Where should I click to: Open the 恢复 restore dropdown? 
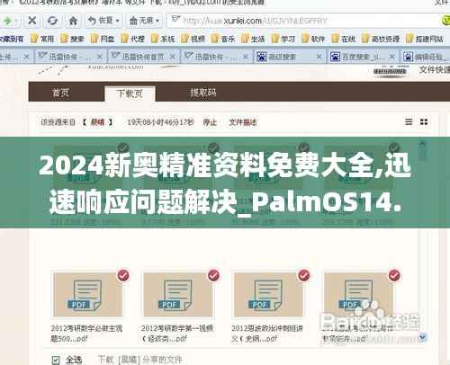click(103, 21)
